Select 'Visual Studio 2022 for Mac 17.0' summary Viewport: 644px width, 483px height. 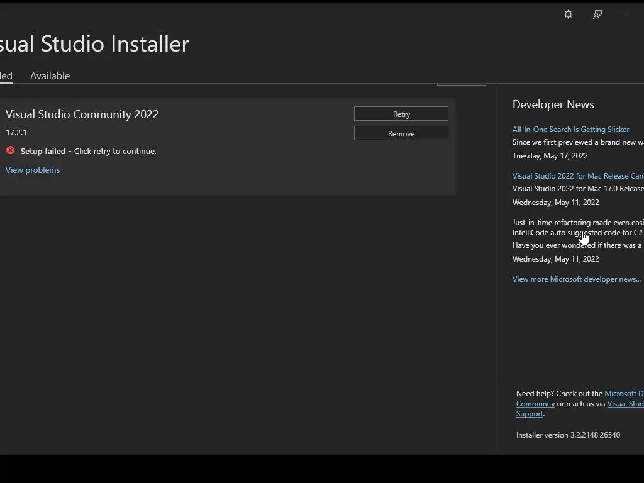[x=578, y=189]
